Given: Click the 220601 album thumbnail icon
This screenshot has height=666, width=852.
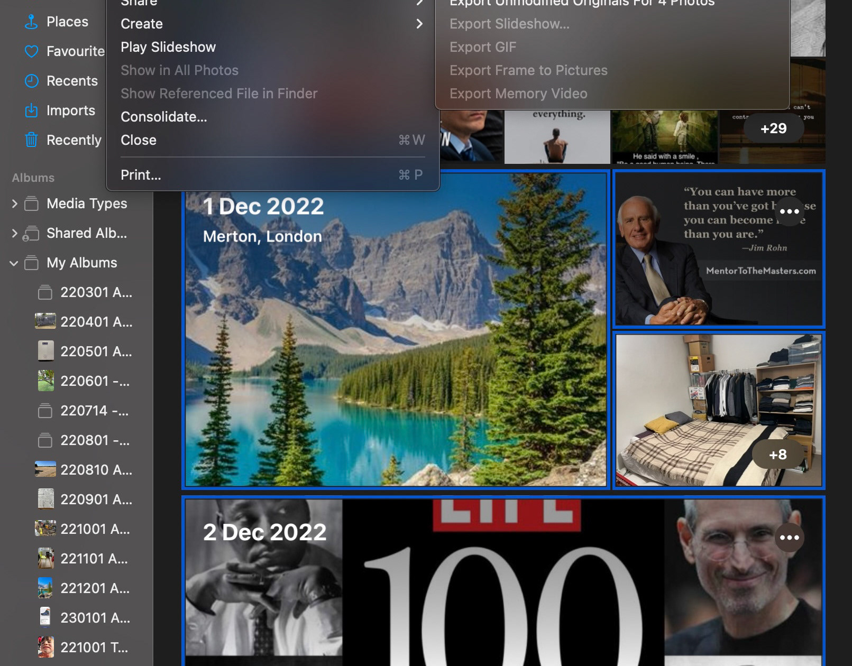Looking at the screenshot, I should (x=46, y=381).
